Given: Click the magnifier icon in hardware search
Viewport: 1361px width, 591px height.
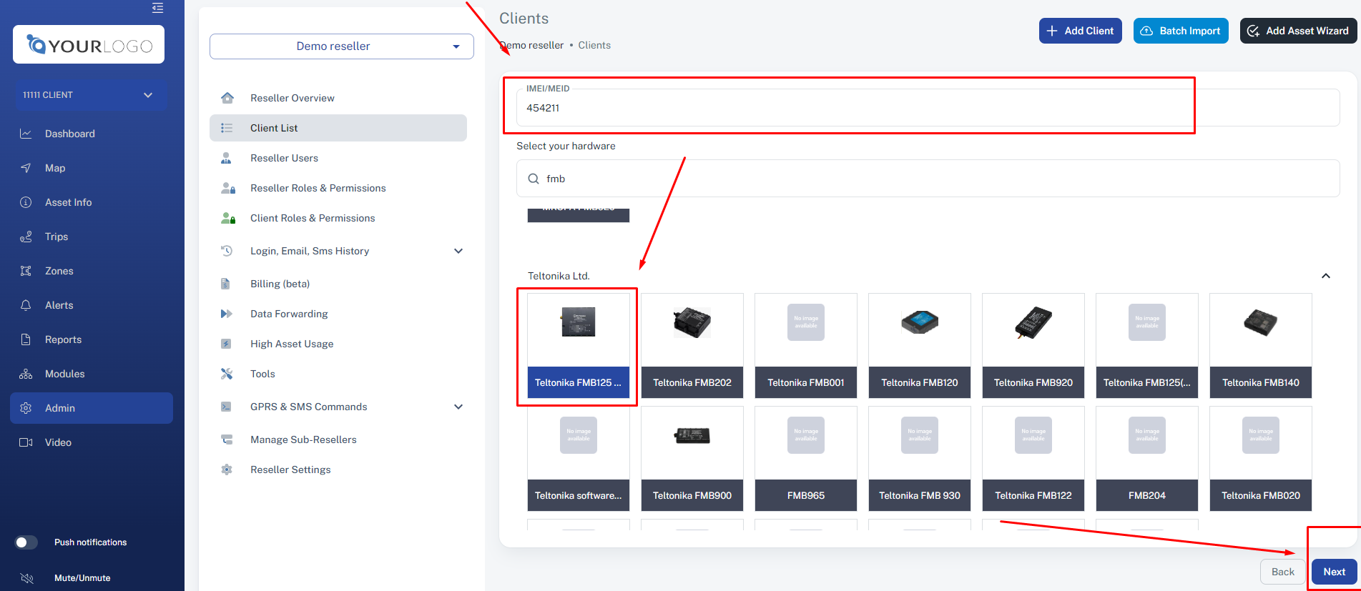Looking at the screenshot, I should pos(534,179).
